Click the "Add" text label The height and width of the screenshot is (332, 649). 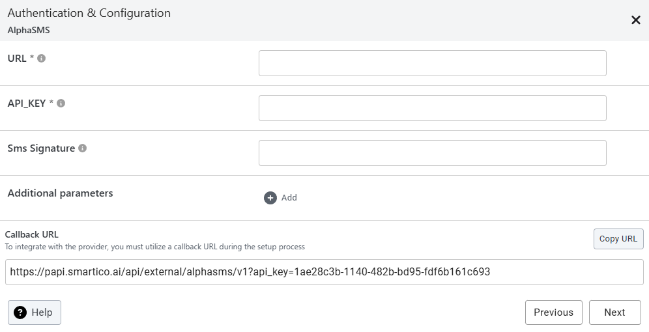tap(289, 198)
